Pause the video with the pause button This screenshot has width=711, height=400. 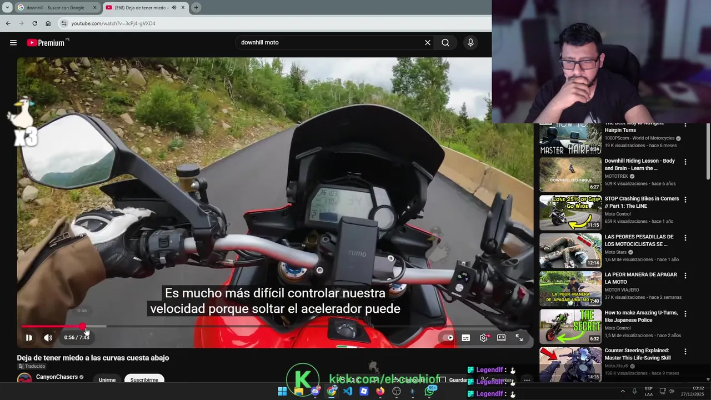[x=29, y=337]
